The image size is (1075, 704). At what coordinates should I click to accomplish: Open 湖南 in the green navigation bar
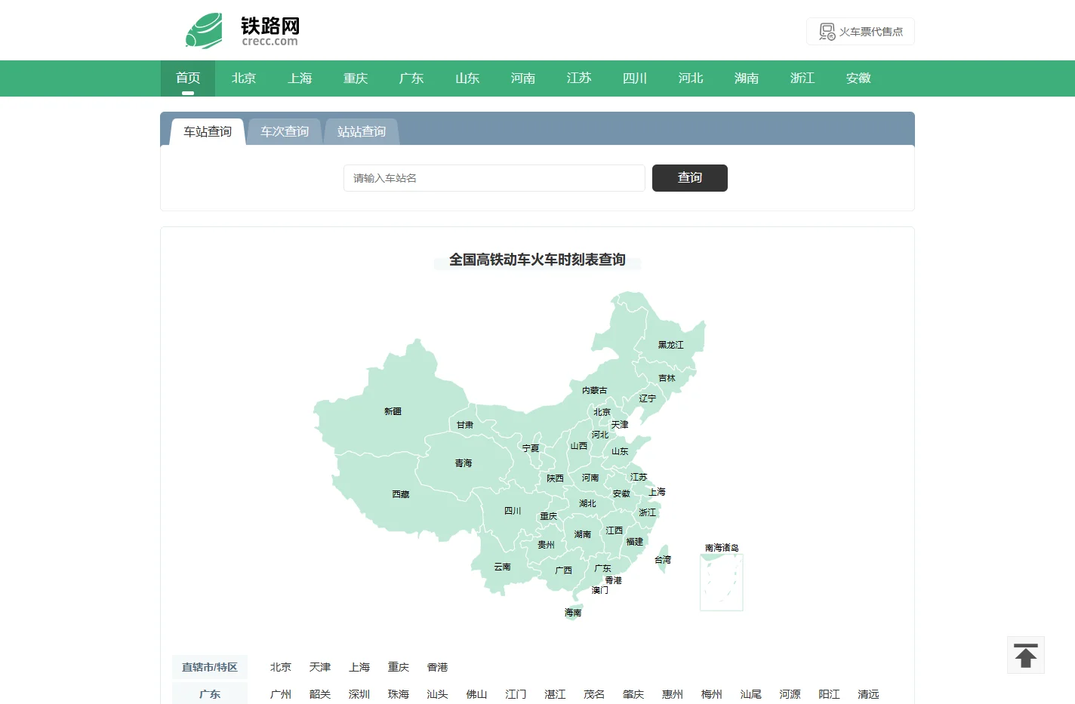pos(747,78)
